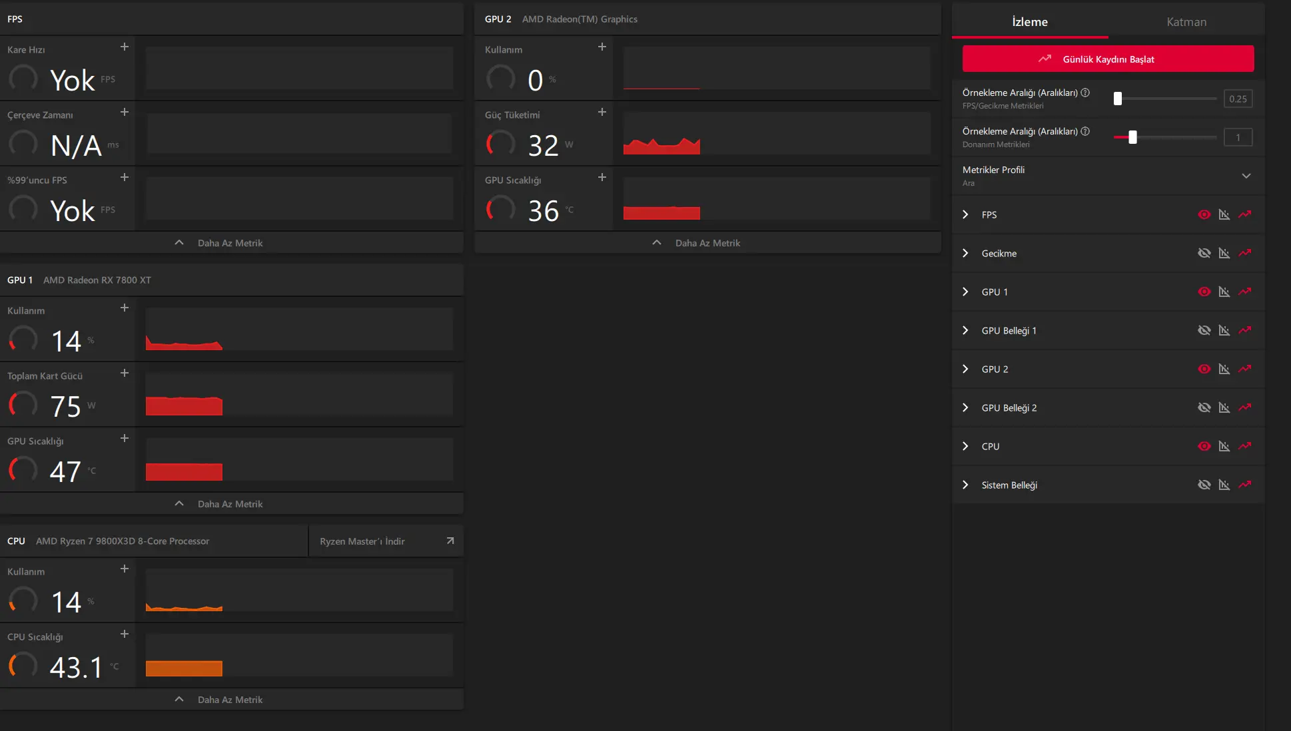Click the trend line icon for Sistem Belleği
Image resolution: width=1291 pixels, height=731 pixels.
pyautogui.click(x=1245, y=485)
